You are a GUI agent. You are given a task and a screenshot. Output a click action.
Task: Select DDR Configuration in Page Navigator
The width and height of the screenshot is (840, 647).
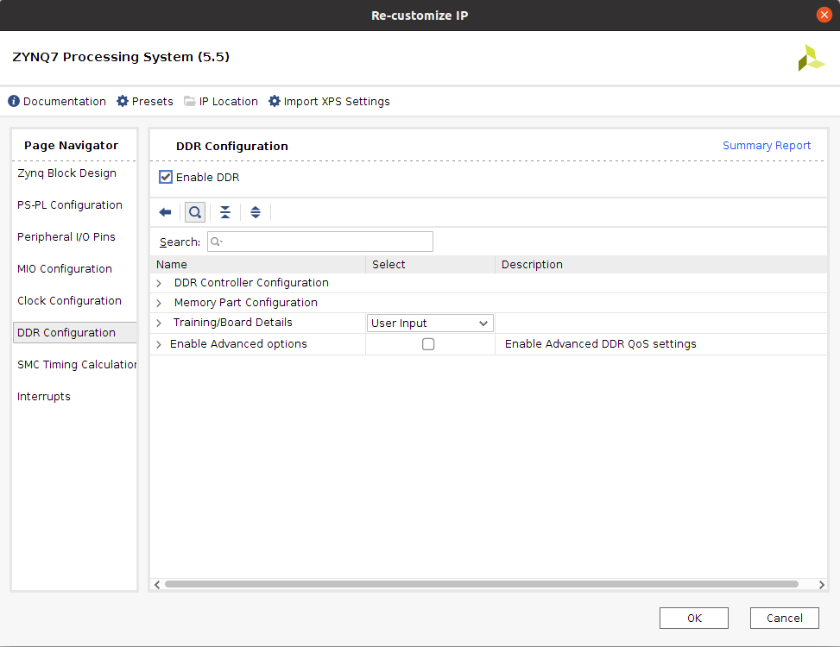(74, 333)
